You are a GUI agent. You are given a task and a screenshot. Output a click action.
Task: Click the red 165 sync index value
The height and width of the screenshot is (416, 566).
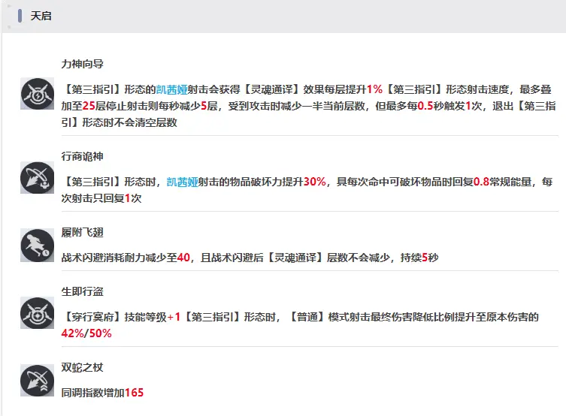(x=134, y=393)
